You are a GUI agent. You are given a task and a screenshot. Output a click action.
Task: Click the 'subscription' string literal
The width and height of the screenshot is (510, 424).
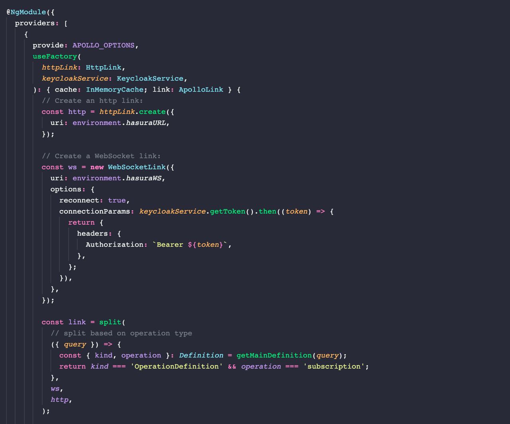(x=334, y=366)
